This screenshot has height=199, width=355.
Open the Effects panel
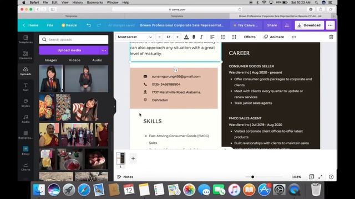(x=250, y=37)
